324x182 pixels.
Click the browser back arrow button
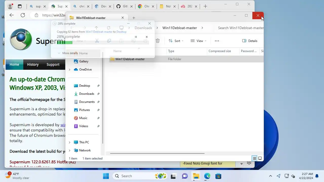(12, 15)
